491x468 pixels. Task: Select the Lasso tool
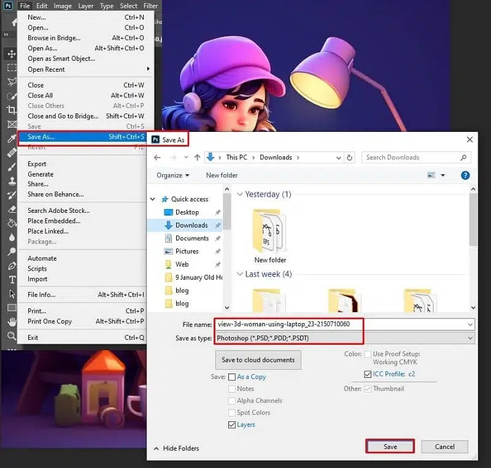[x=12, y=82]
